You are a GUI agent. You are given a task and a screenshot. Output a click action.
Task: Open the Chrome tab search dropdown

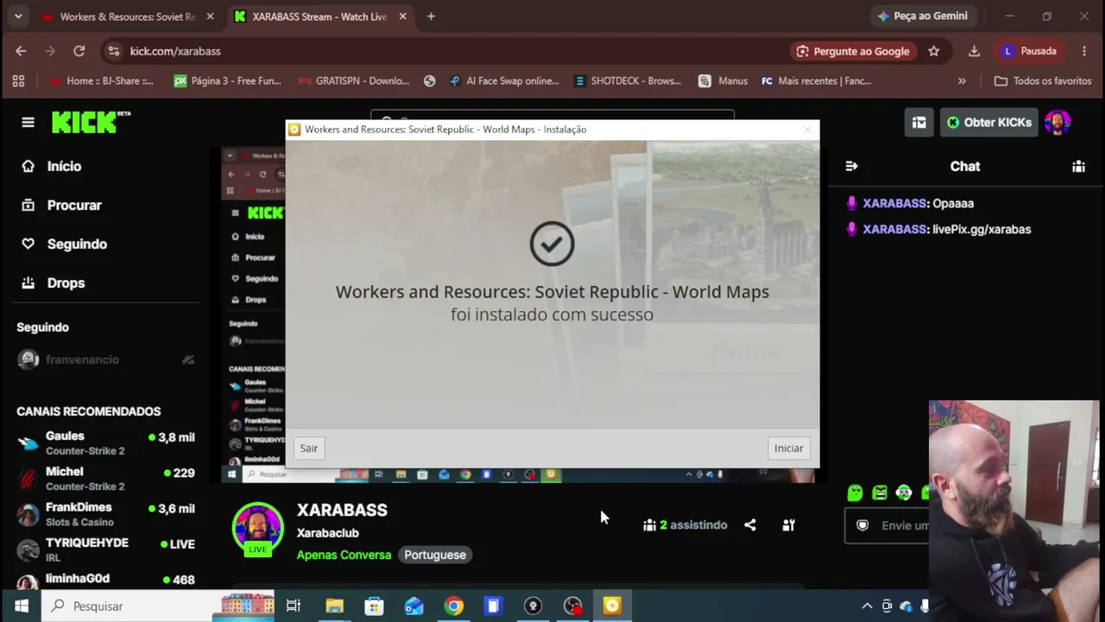[x=17, y=16]
